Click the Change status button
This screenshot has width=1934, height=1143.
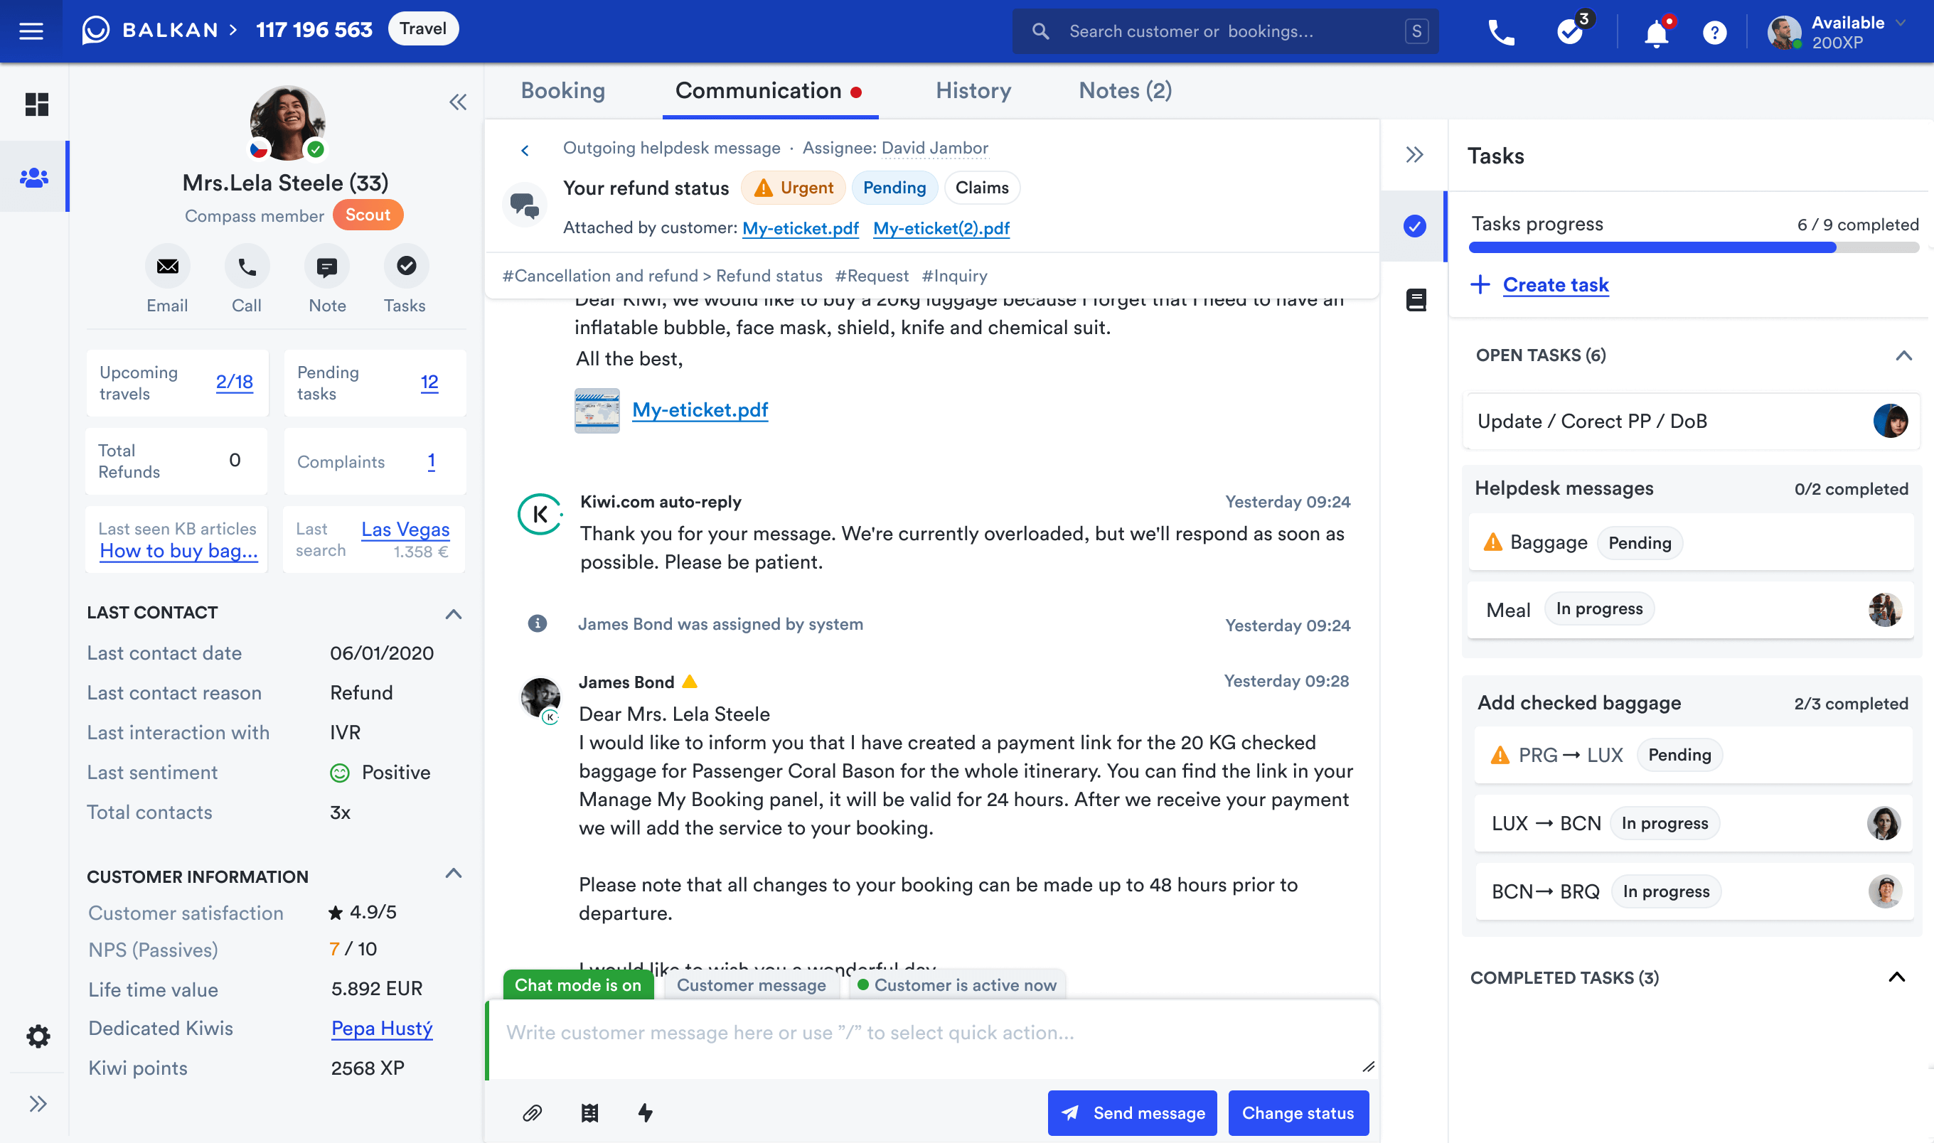(x=1298, y=1113)
